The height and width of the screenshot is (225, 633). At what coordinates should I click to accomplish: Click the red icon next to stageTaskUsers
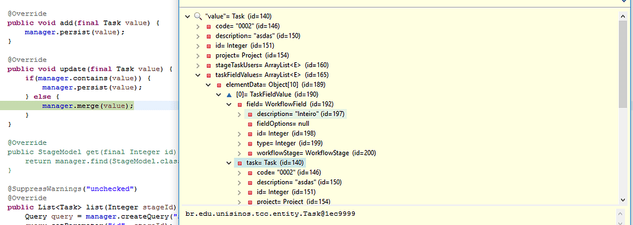click(x=209, y=65)
